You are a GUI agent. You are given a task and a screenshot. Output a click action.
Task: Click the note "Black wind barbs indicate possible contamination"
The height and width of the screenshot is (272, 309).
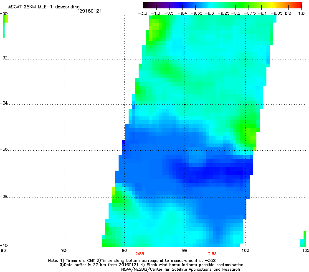tap(195, 265)
